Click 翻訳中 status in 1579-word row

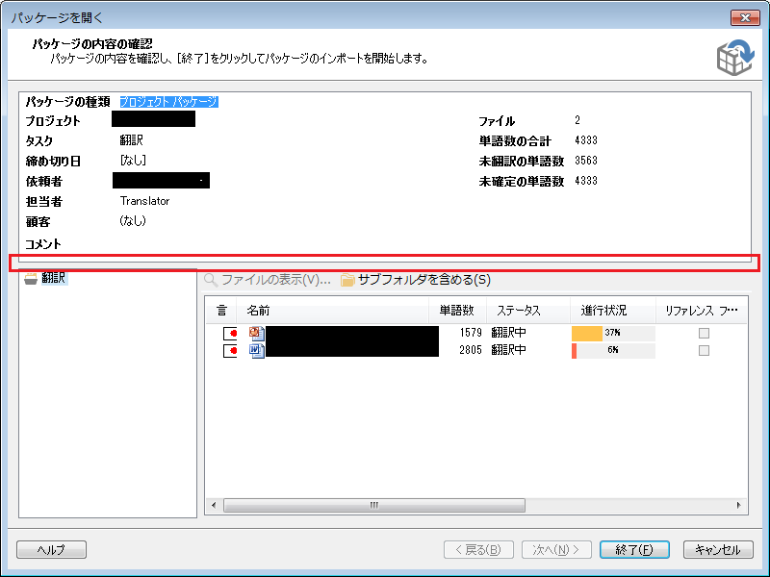click(x=509, y=333)
